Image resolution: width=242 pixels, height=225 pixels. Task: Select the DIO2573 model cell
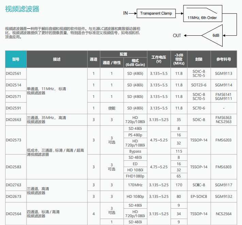(x=14, y=140)
